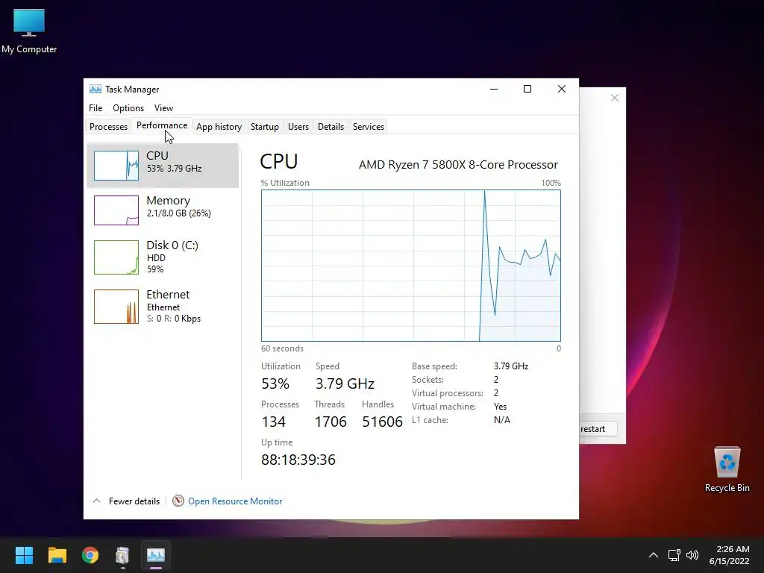Click the Base speed 3.79 GHz value
This screenshot has height=573, width=764.
[511, 366]
